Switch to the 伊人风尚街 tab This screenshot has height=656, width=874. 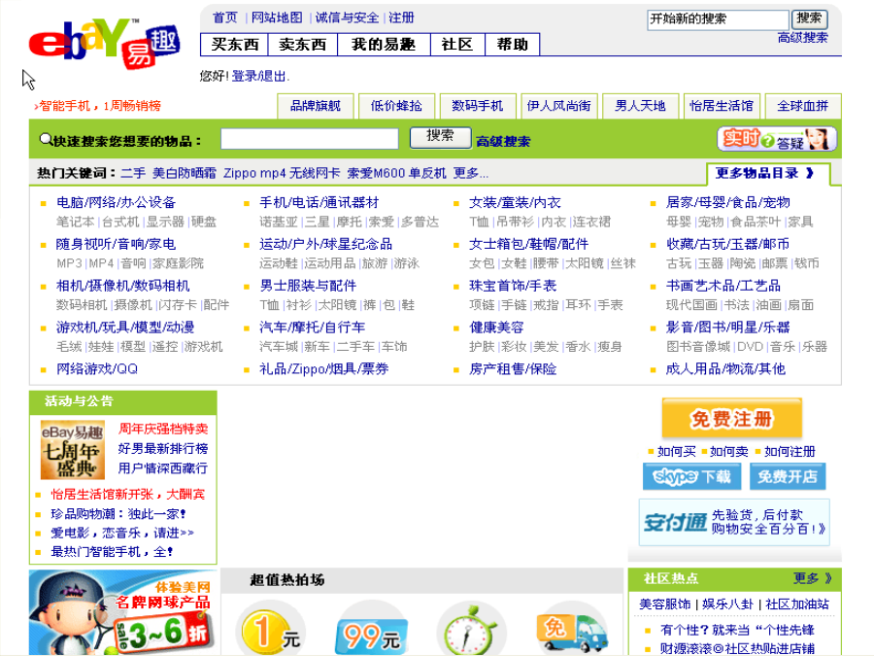(x=559, y=106)
